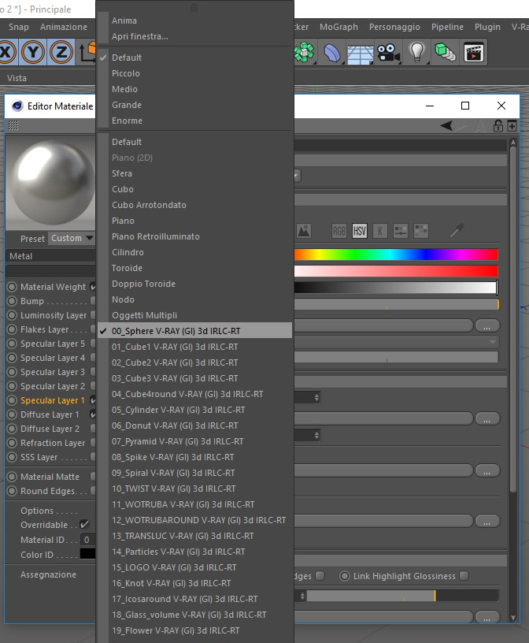Image resolution: width=529 pixels, height=643 pixels.
Task: Click the Color ID black swatch
Action: (x=87, y=554)
